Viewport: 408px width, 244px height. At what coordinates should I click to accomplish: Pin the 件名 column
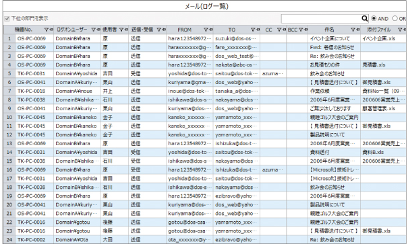358,30
